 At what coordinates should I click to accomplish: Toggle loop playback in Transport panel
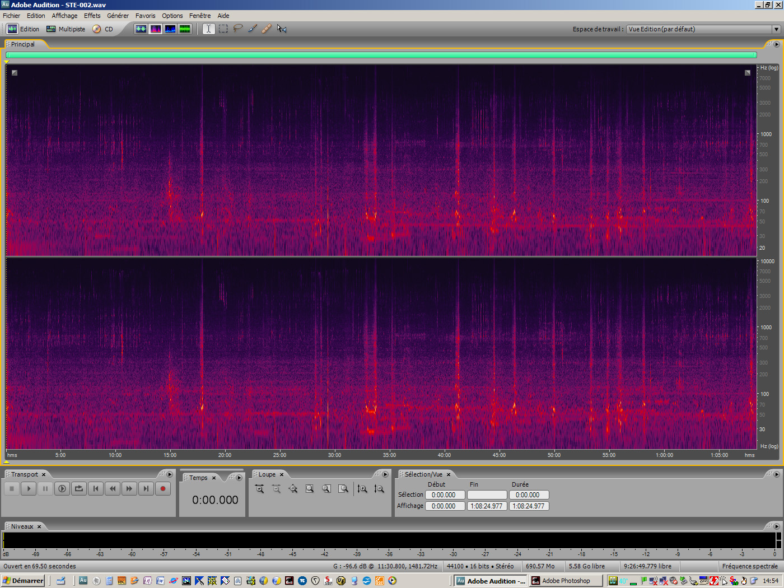78,488
